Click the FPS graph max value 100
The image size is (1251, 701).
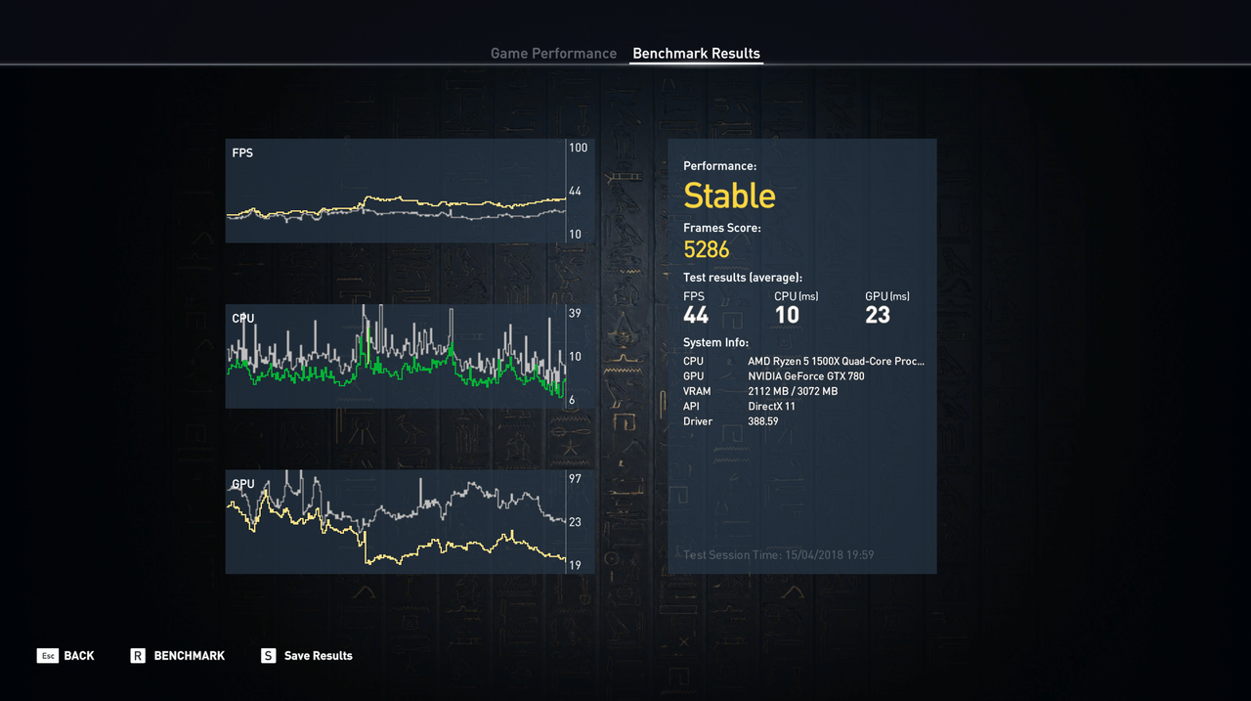coord(578,148)
